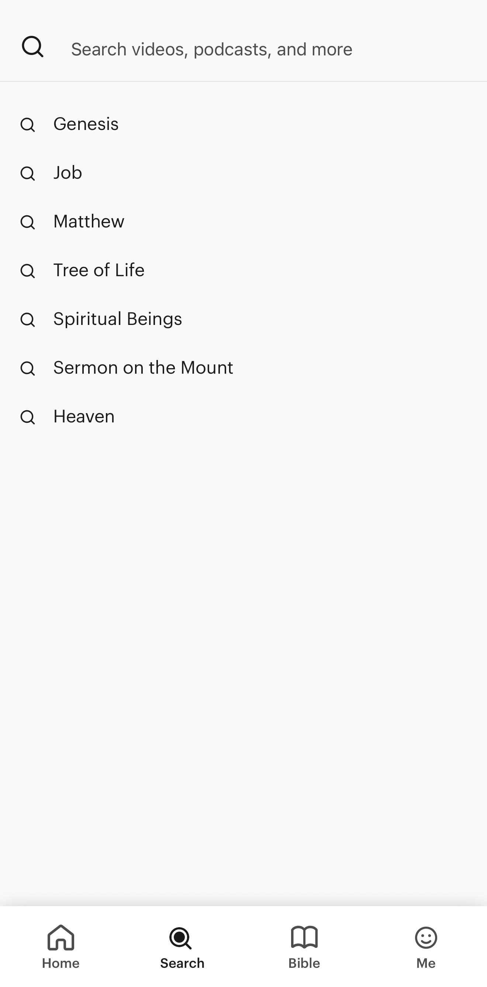Open the Bible tab
This screenshot has width=487, height=987.
(x=304, y=946)
